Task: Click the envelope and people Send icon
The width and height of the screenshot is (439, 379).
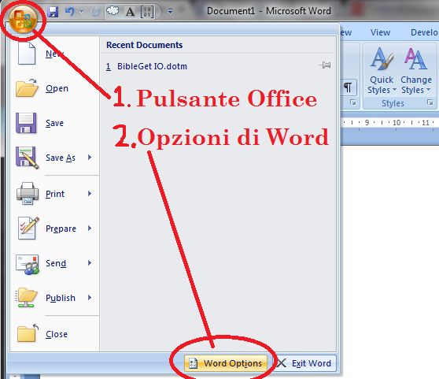Action: 28,264
